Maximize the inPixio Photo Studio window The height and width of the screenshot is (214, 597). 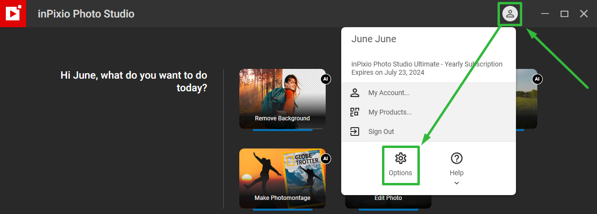coord(564,14)
